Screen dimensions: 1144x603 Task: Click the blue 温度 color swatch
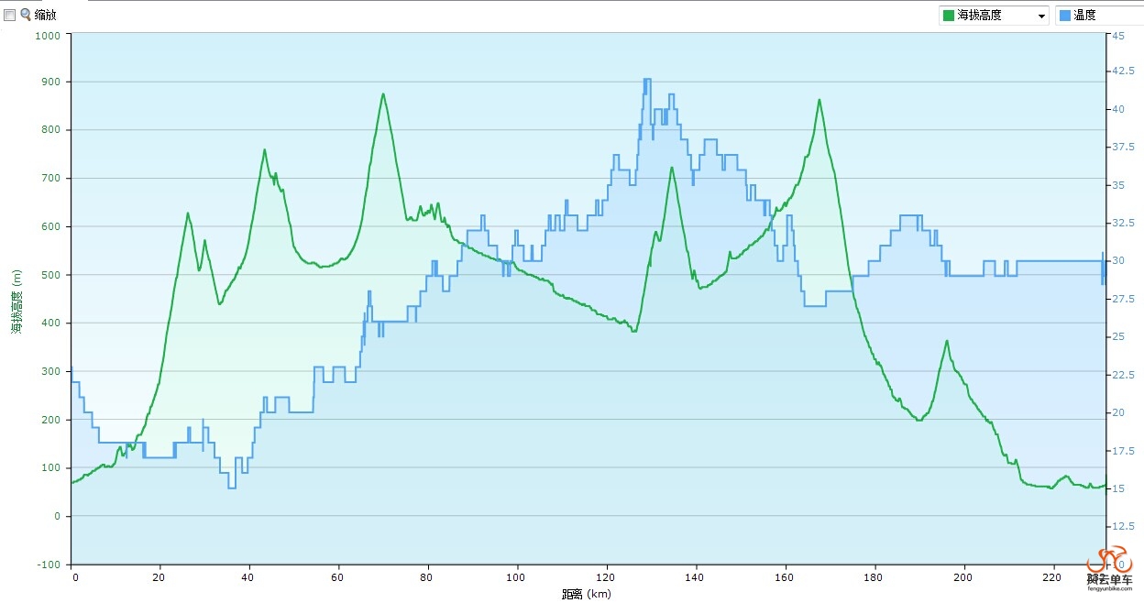pos(1065,16)
